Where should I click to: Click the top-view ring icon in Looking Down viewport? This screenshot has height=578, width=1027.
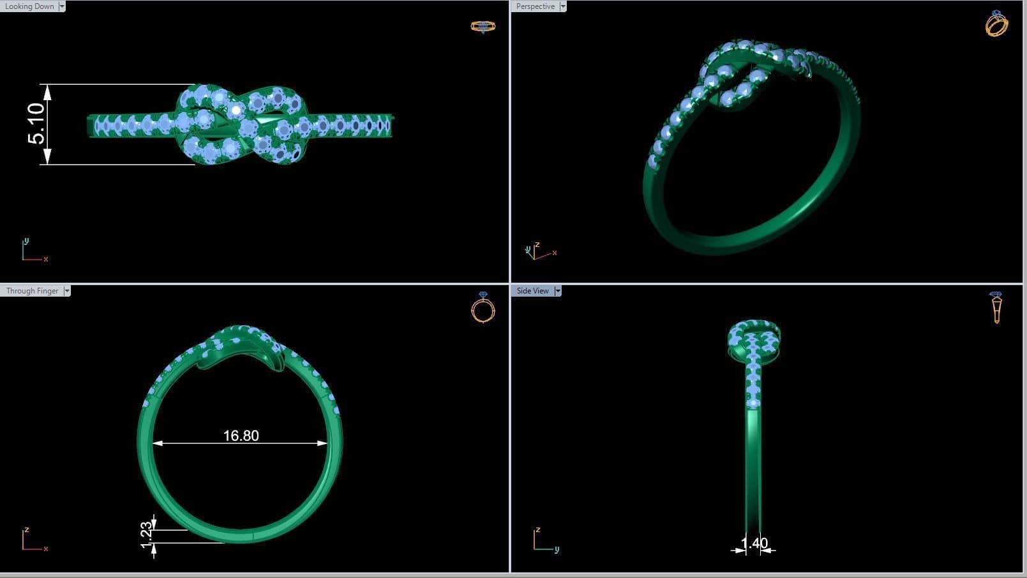(483, 26)
